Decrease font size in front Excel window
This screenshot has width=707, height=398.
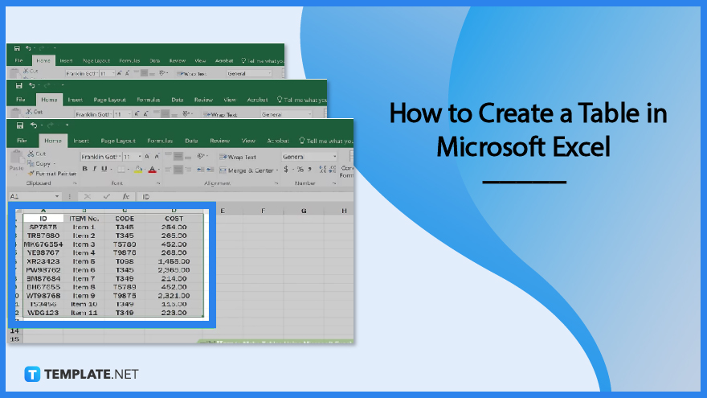coord(157,157)
